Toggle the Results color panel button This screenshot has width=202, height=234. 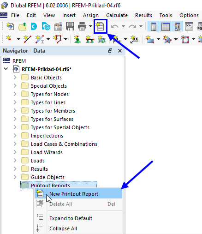point(177,26)
